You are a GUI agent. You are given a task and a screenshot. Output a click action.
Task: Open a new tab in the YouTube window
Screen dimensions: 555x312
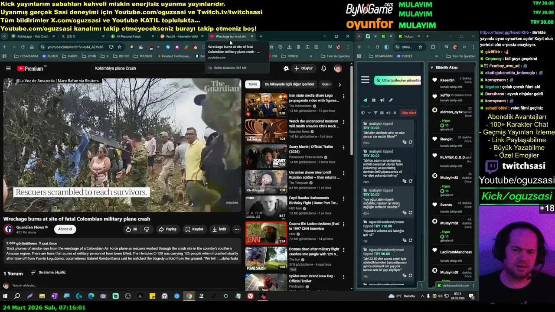[x=261, y=36]
